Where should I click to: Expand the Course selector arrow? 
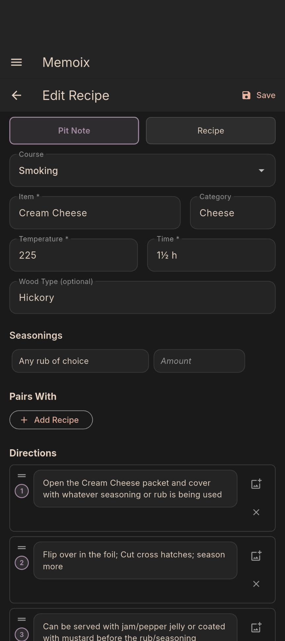[x=261, y=171]
